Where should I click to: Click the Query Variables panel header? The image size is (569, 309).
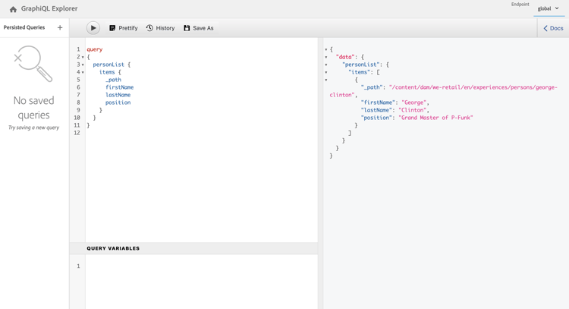tap(113, 248)
